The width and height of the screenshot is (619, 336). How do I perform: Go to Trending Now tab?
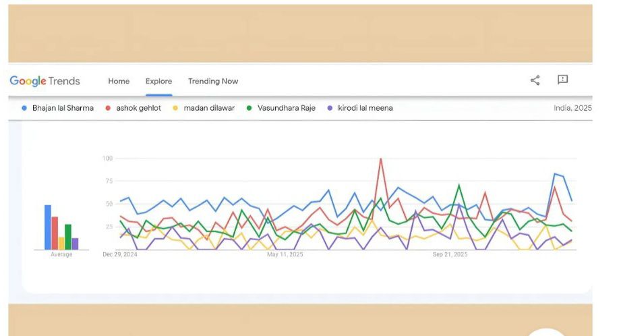pos(213,81)
